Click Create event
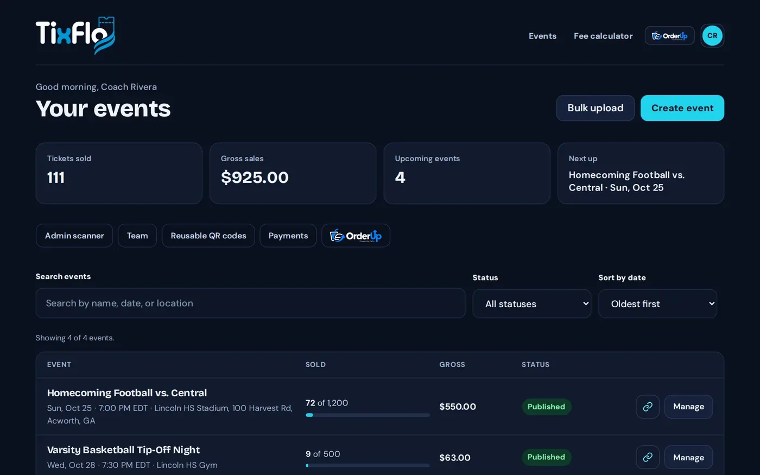The height and width of the screenshot is (475, 760). click(x=682, y=108)
